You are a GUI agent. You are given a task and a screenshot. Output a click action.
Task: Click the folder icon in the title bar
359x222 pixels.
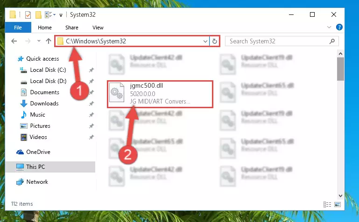13,14
